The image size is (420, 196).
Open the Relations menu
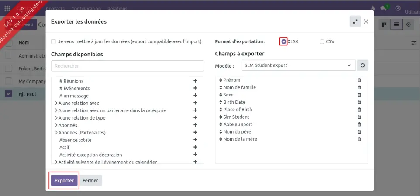117,8
